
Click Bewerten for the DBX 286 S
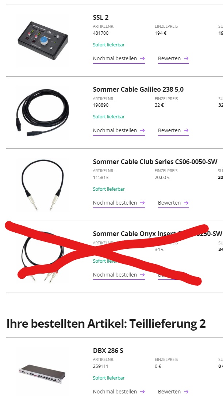pyautogui.click(x=173, y=392)
